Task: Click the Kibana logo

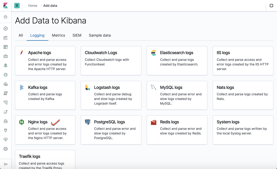Action: point(6,6)
